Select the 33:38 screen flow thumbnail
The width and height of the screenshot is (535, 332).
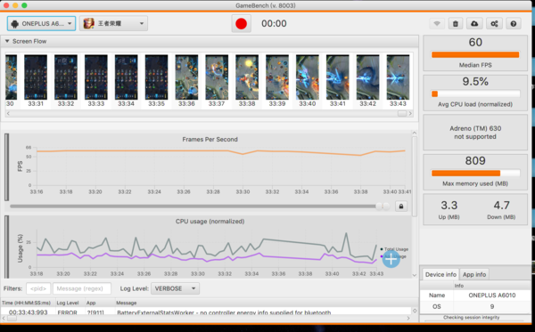pos(247,81)
